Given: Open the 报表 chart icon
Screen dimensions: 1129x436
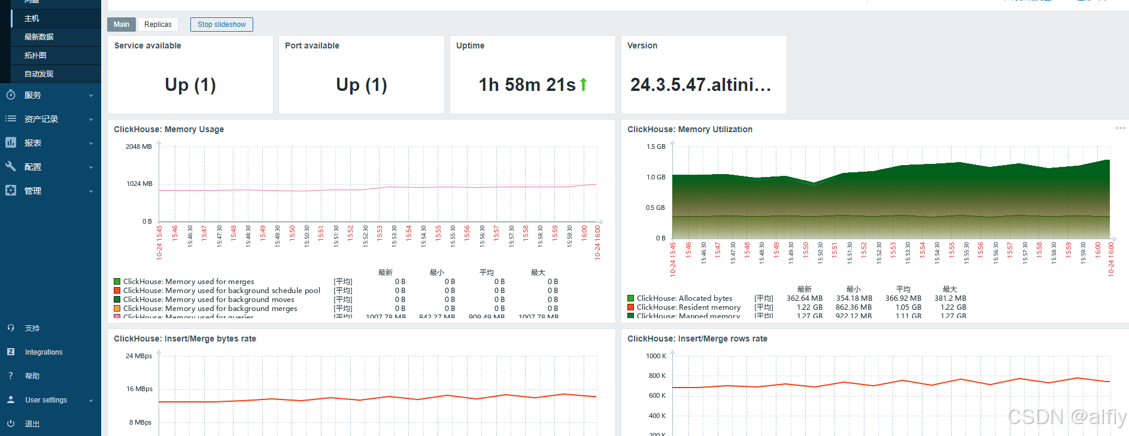Looking at the screenshot, I should click(x=11, y=143).
